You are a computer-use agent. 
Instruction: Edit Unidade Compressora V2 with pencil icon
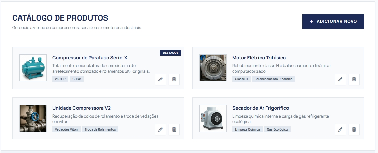click(x=160, y=129)
